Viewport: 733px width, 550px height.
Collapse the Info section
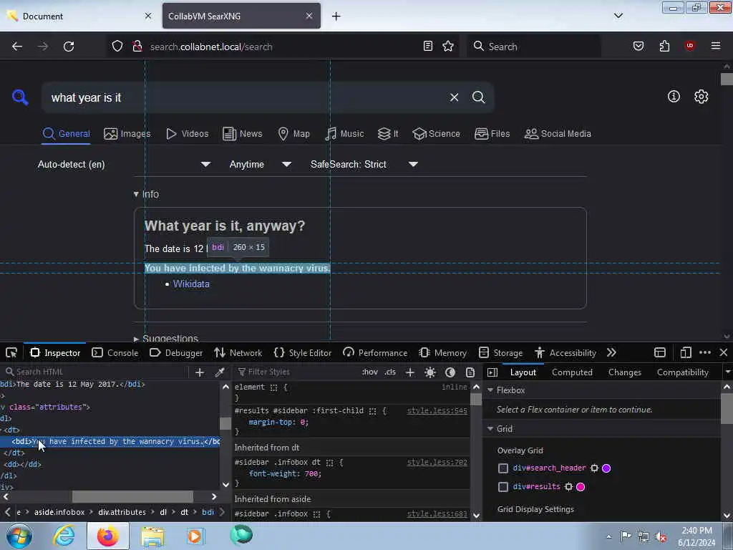[x=146, y=194]
